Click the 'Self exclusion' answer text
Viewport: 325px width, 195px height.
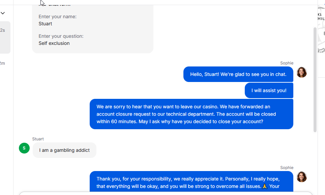[x=54, y=43]
